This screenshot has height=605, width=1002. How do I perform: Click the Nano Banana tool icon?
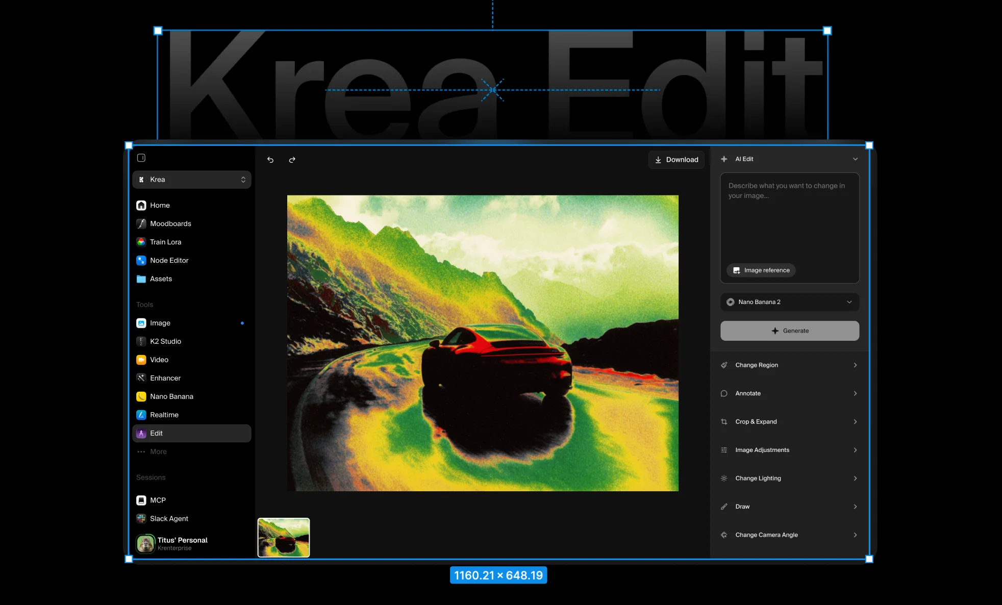click(x=141, y=396)
